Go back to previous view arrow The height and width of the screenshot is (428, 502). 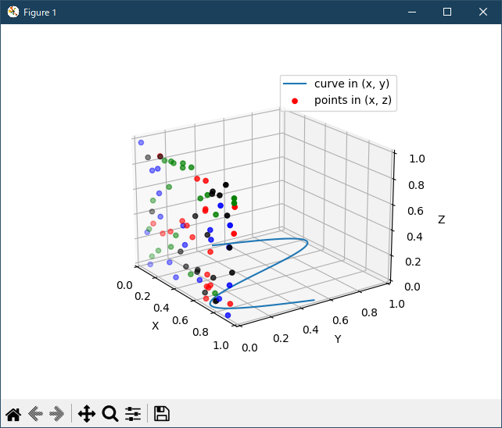point(35,414)
